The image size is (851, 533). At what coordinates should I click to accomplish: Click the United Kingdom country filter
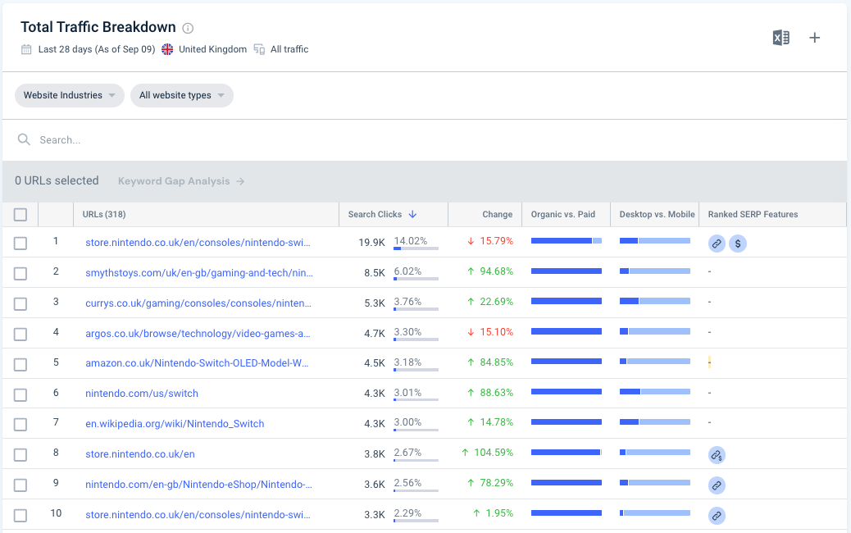(x=213, y=49)
